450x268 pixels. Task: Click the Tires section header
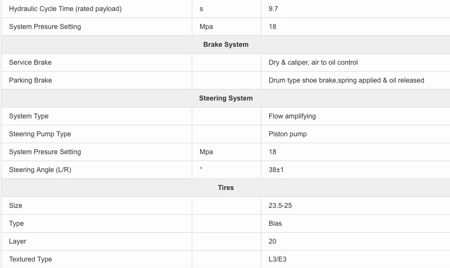pos(226,187)
